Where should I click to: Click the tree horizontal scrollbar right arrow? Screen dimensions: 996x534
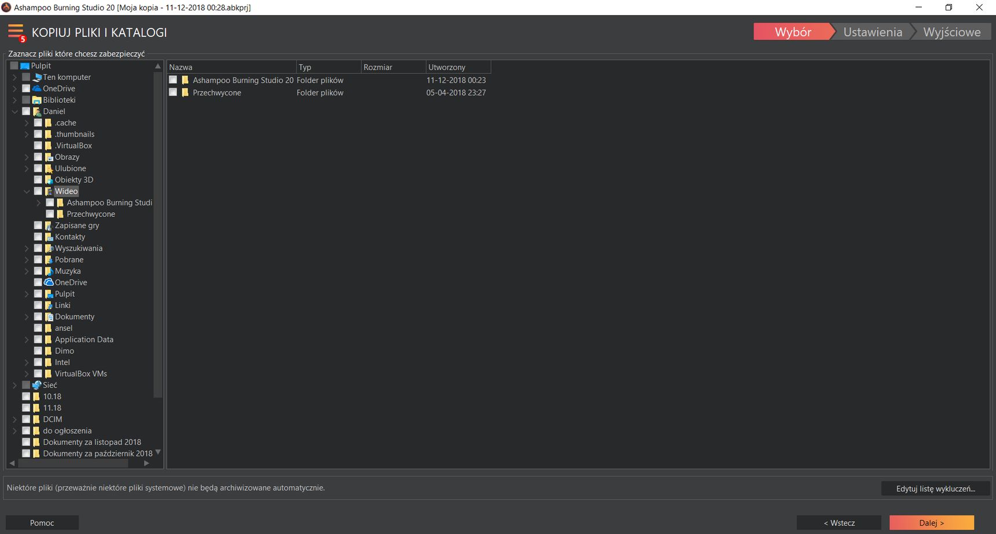tap(147, 463)
